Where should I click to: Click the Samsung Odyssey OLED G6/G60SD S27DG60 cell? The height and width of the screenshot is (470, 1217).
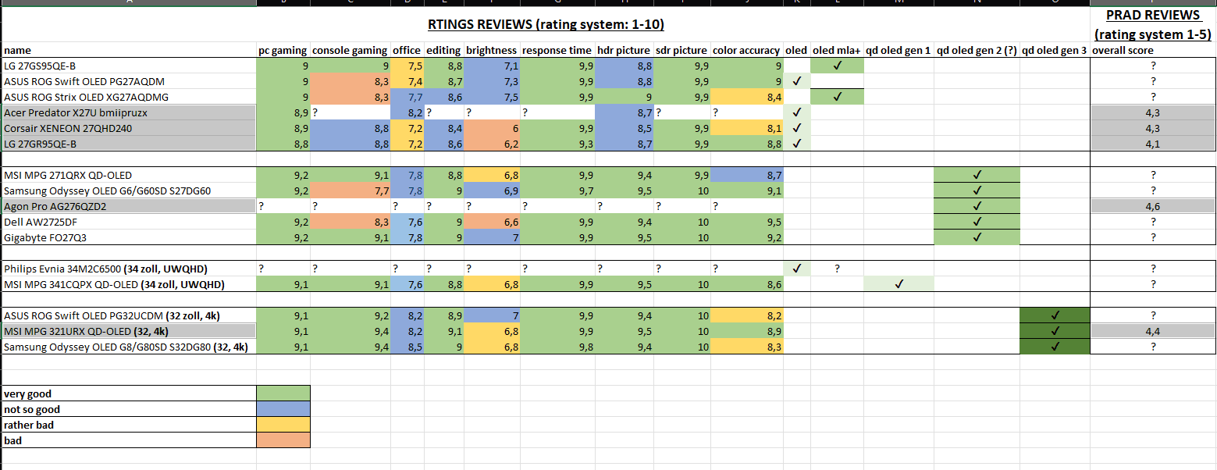point(129,190)
